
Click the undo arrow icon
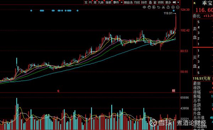click(159, 7)
